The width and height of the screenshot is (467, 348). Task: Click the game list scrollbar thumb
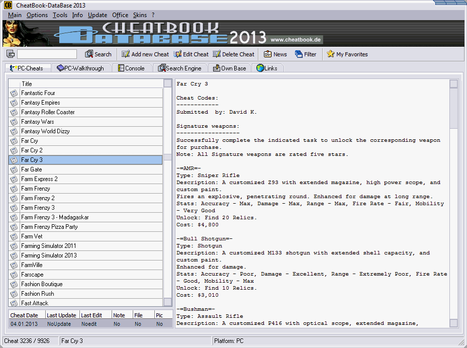pyautogui.click(x=168, y=157)
